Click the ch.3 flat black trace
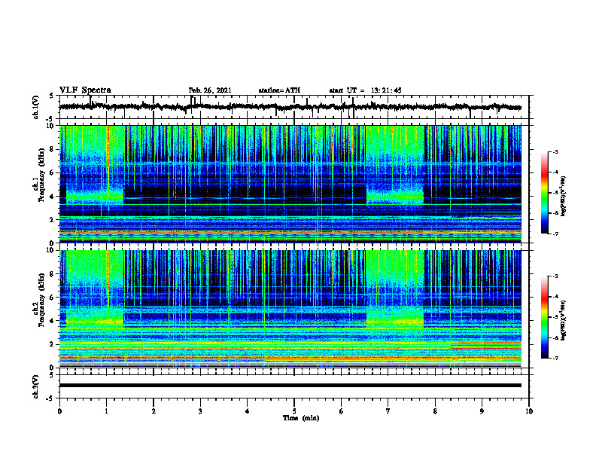Screen dimensions: 596x461 (x=290, y=386)
